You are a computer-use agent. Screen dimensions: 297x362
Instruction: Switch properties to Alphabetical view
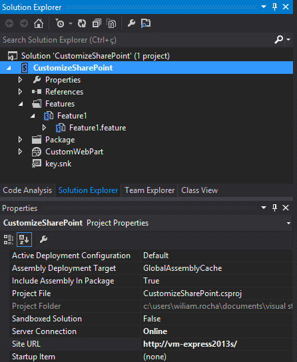pyautogui.click(x=24, y=240)
